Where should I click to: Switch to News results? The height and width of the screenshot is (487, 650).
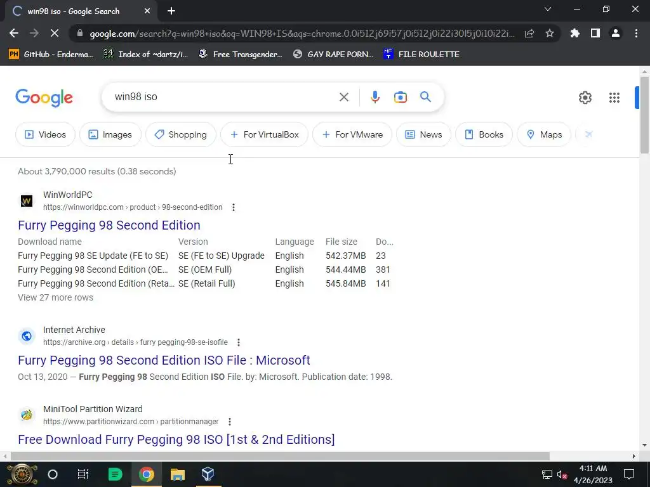(423, 134)
